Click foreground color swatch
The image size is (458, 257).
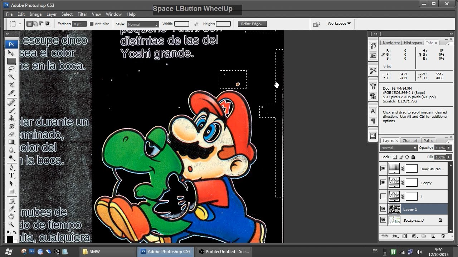(10, 239)
